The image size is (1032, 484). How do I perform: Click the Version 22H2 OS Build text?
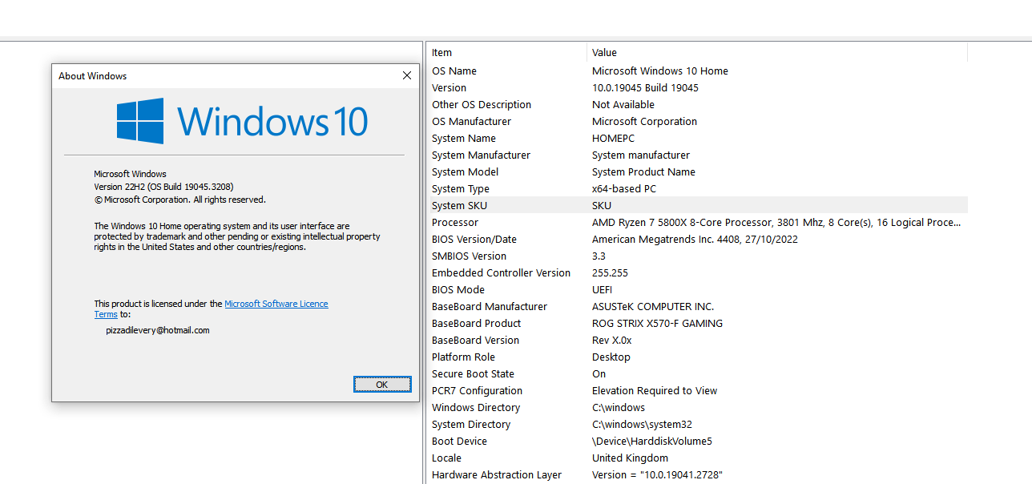(x=163, y=187)
